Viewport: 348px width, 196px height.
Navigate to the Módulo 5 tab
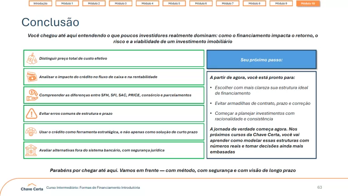pyautogui.click(x=174, y=4)
